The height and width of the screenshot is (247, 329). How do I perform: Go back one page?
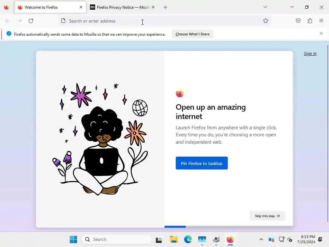click(8, 21)
